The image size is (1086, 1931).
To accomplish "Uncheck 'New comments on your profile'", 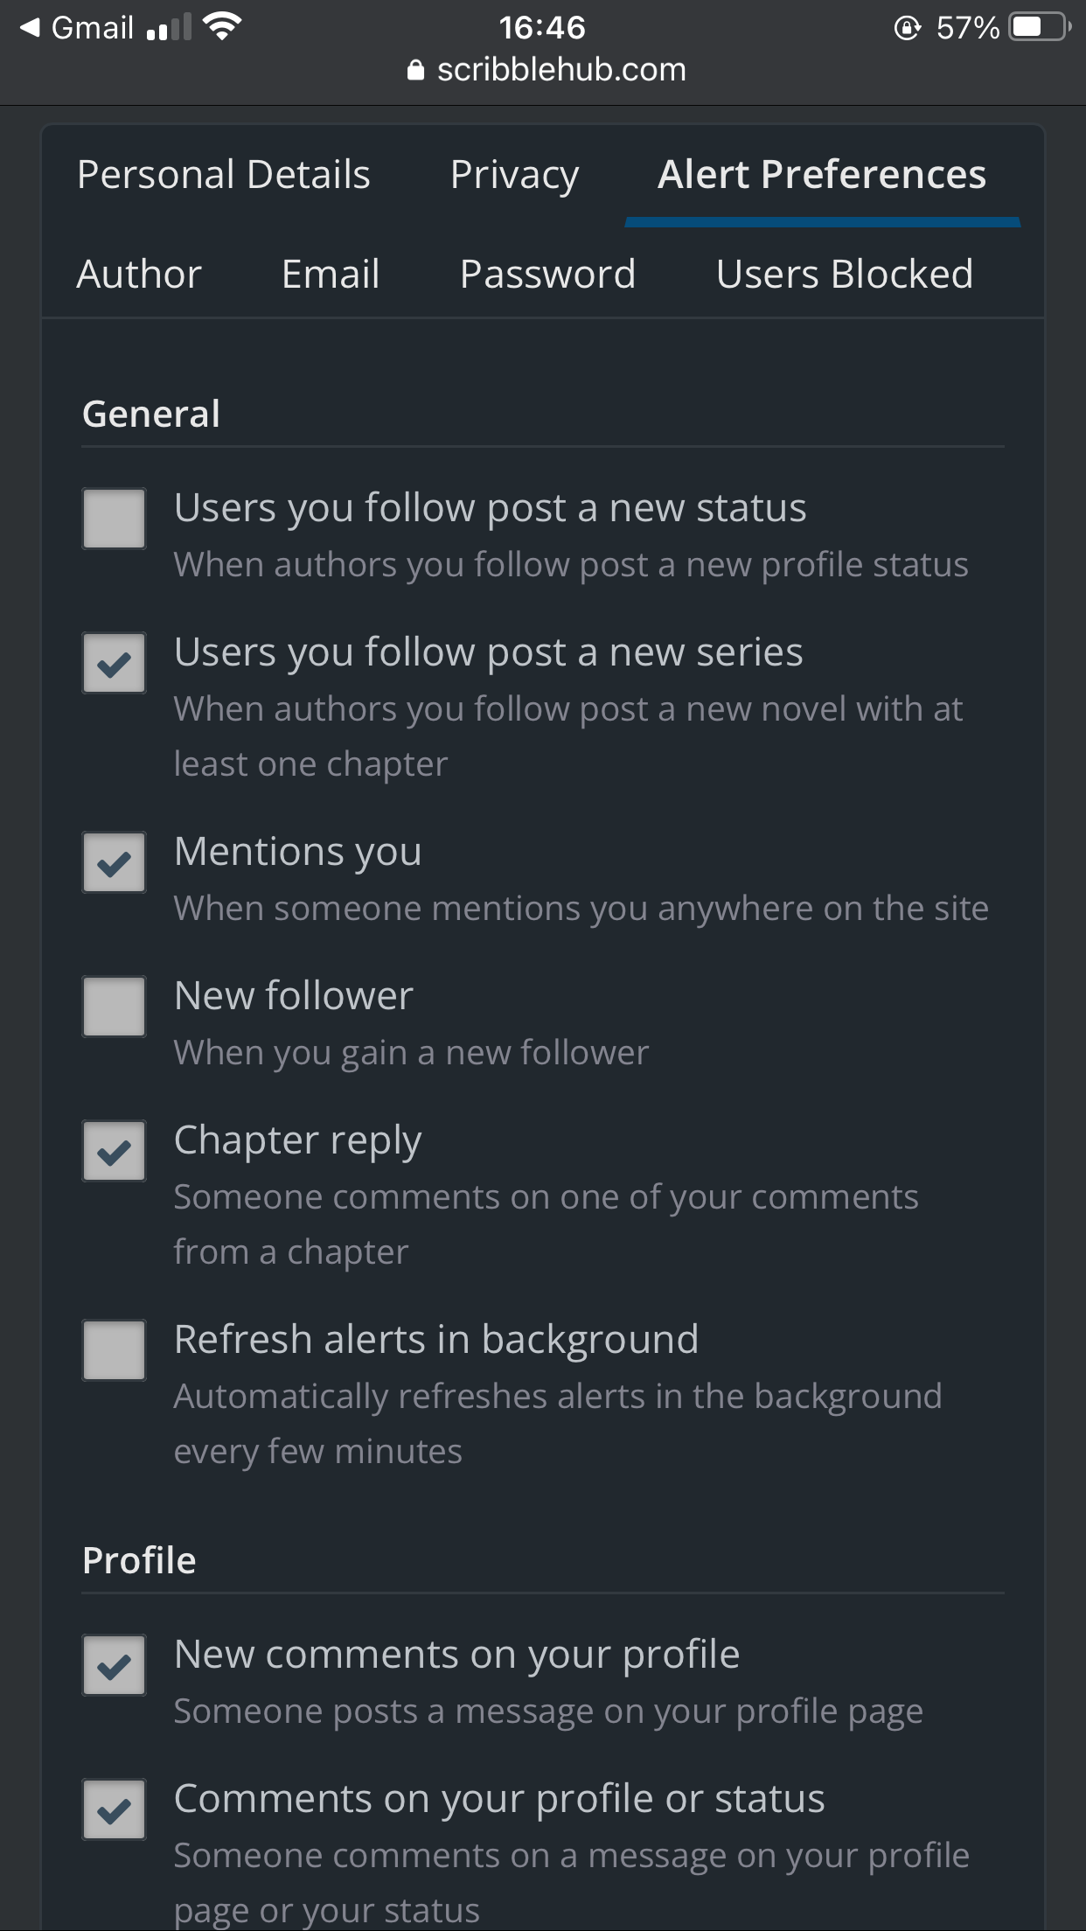I will click(x=114, y=1665).
